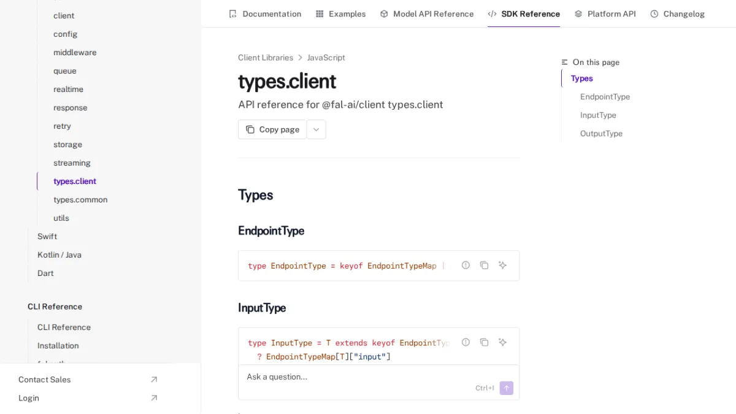Open the middleware sidebar item
The height and width of the screenshot is (414, 736).
click(75, 53)
